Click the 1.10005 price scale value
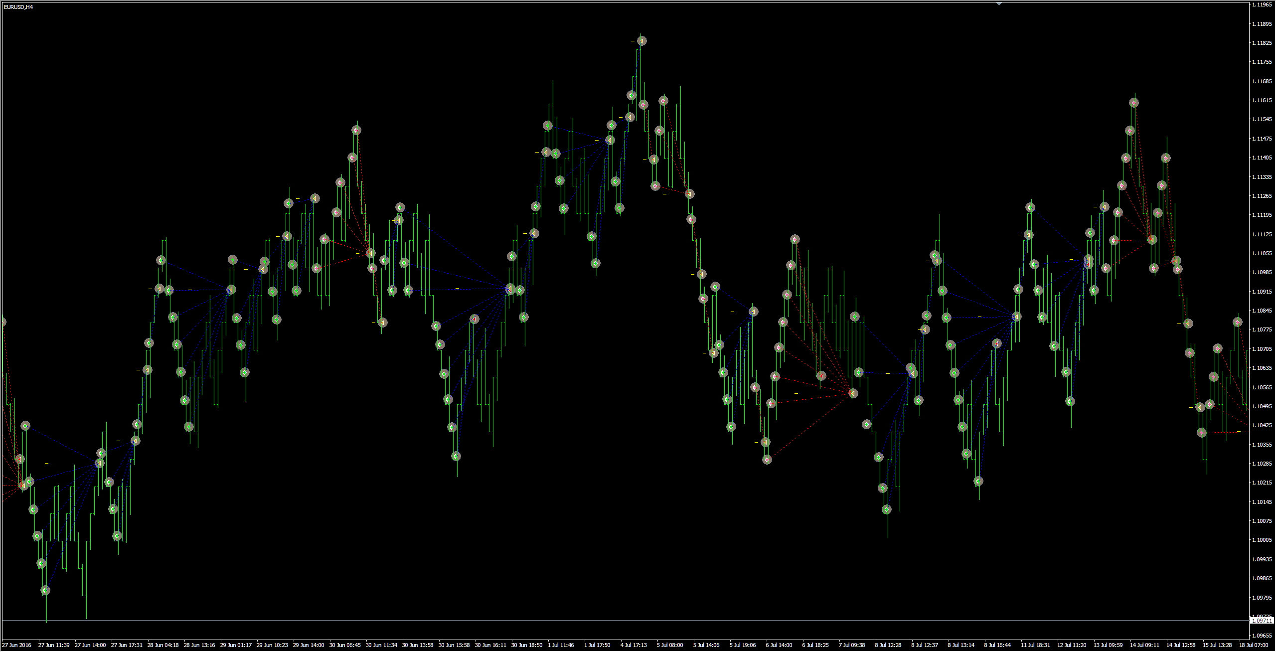The width and height of the screenshot is (1276, 652). pyautogui.click(x=1262, y=540)
